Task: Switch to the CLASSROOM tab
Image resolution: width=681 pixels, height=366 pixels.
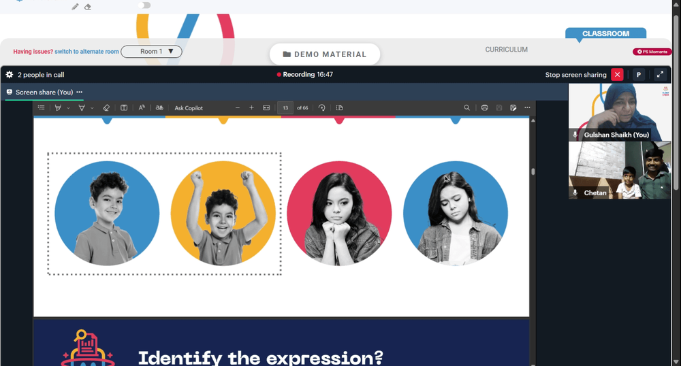Action: click(605, 33)
